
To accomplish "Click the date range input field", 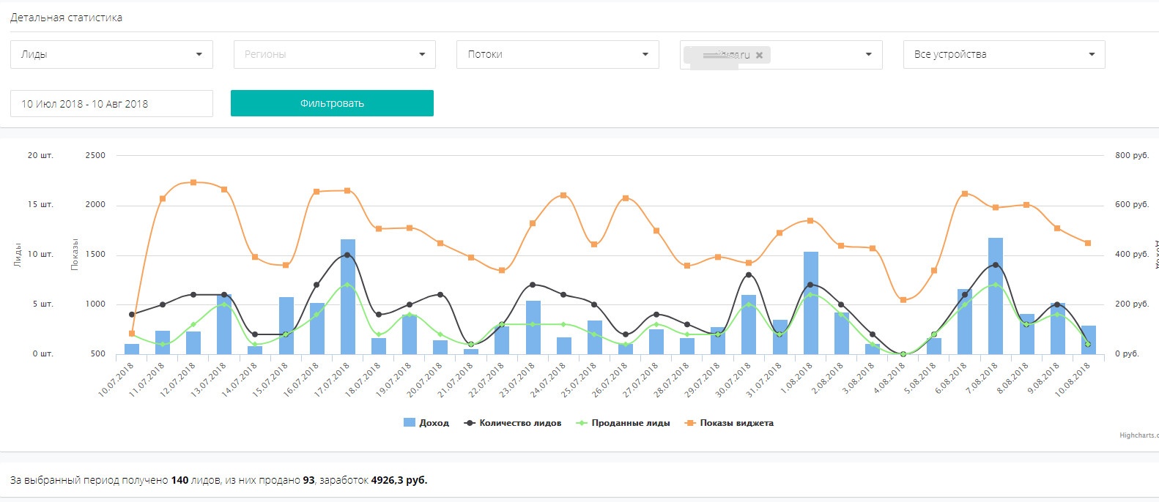I will pyautogui.click(x=111, y=104).
